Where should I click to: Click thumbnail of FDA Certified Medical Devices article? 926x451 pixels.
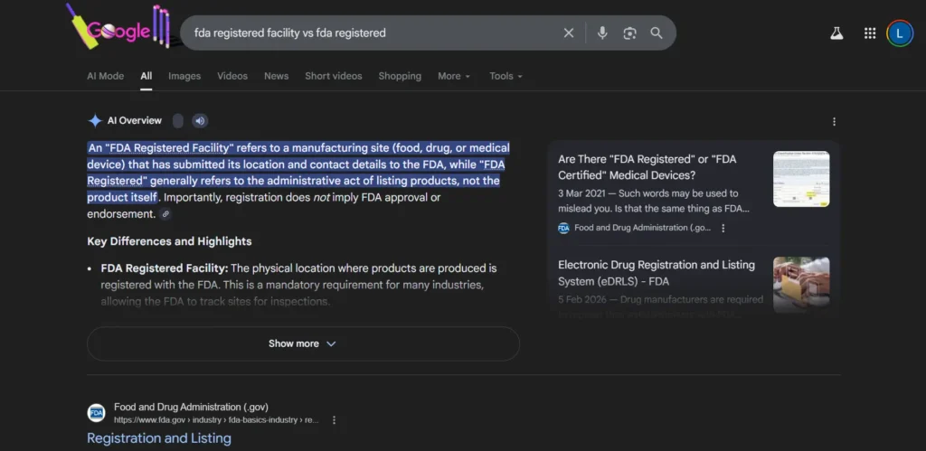tap(801, 179)
